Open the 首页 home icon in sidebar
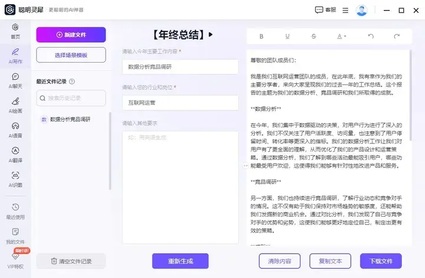 15,30
